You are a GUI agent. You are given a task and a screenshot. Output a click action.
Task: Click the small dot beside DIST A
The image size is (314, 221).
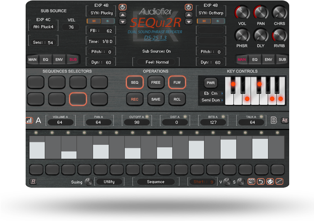coord(185,117)
